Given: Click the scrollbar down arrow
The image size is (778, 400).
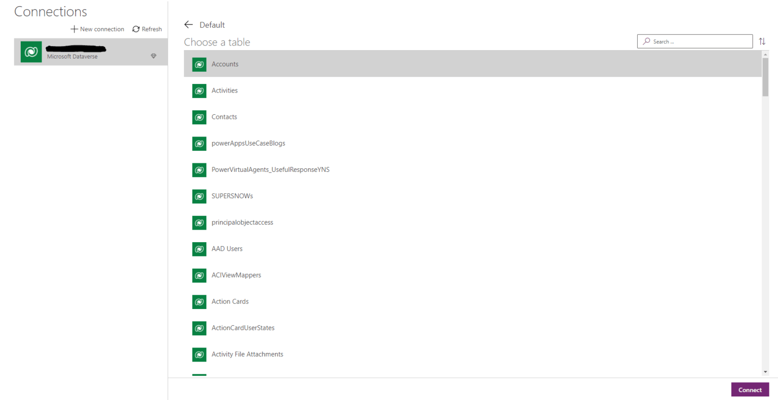Looking at the screenshot, I should [x=765, y=372].
